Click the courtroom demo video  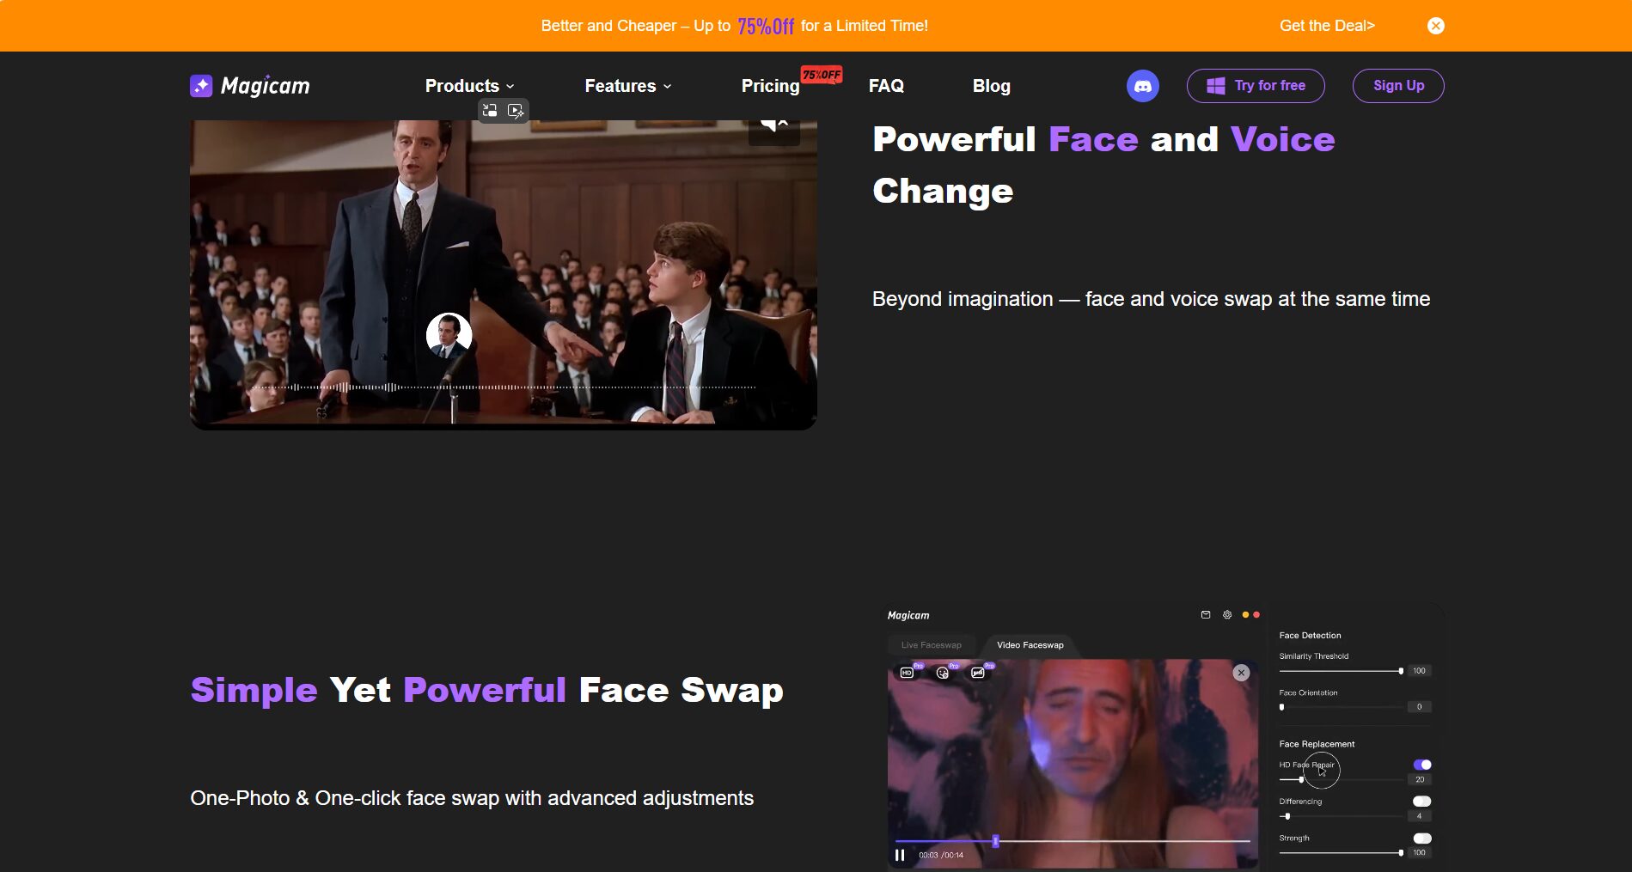pyautogui.click(x=503, y=275)
